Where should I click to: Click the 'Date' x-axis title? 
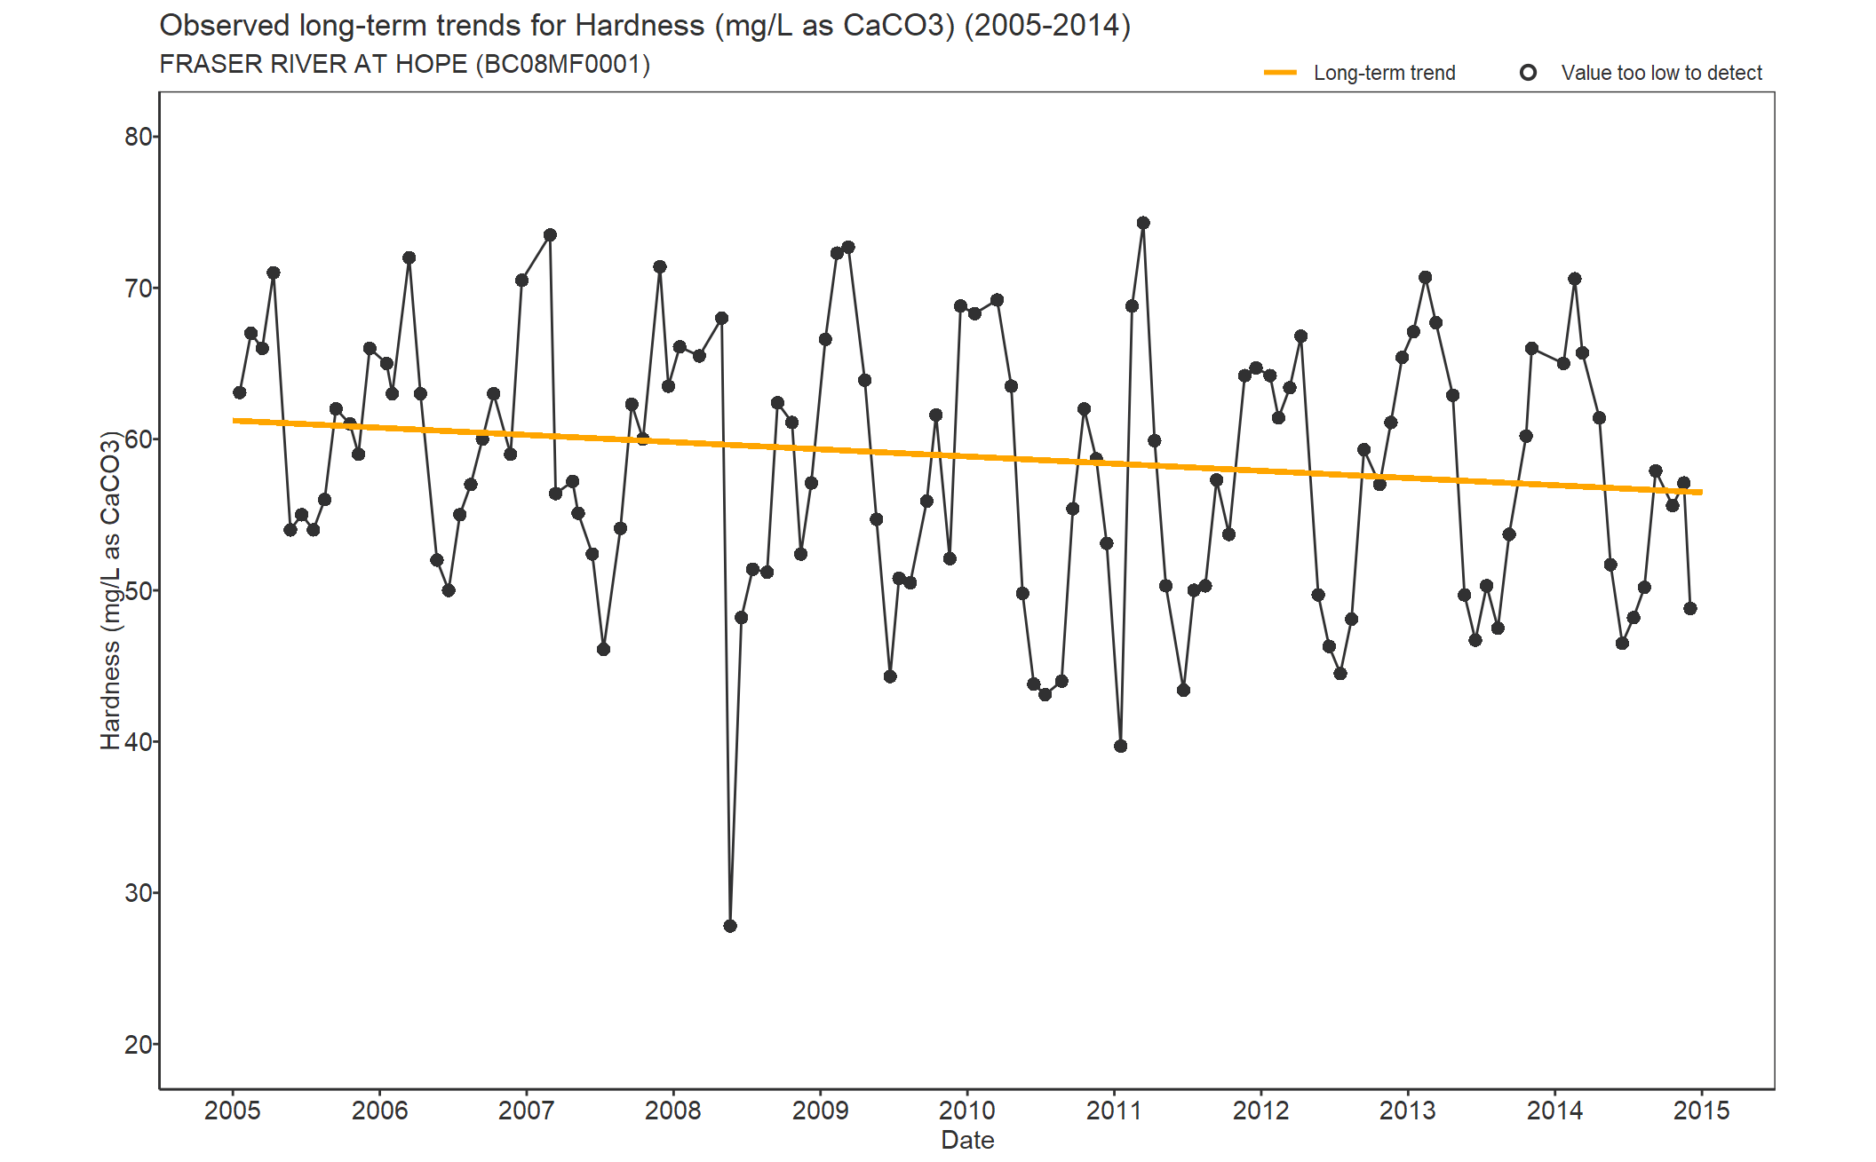coord(967,1140)
